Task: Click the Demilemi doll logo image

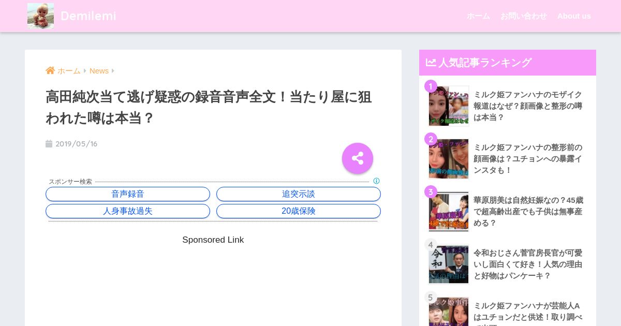Action: (40, 16)
